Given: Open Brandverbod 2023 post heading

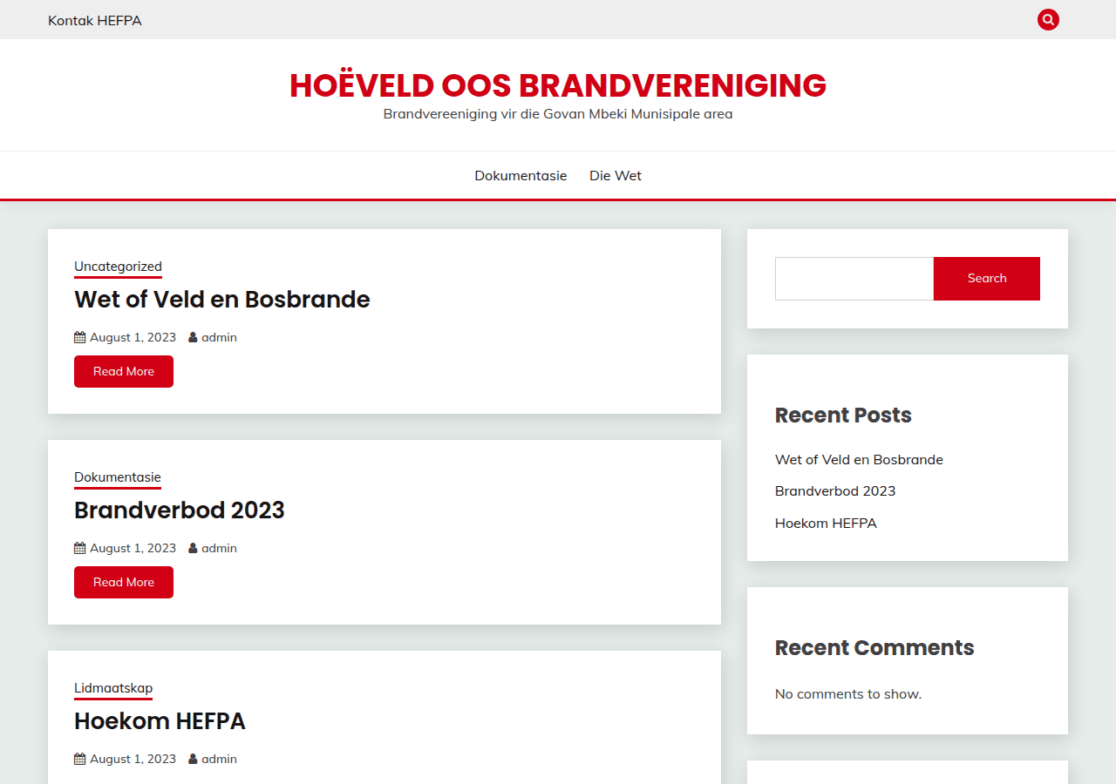Looking at the screenshot, I should click(180, 510).
